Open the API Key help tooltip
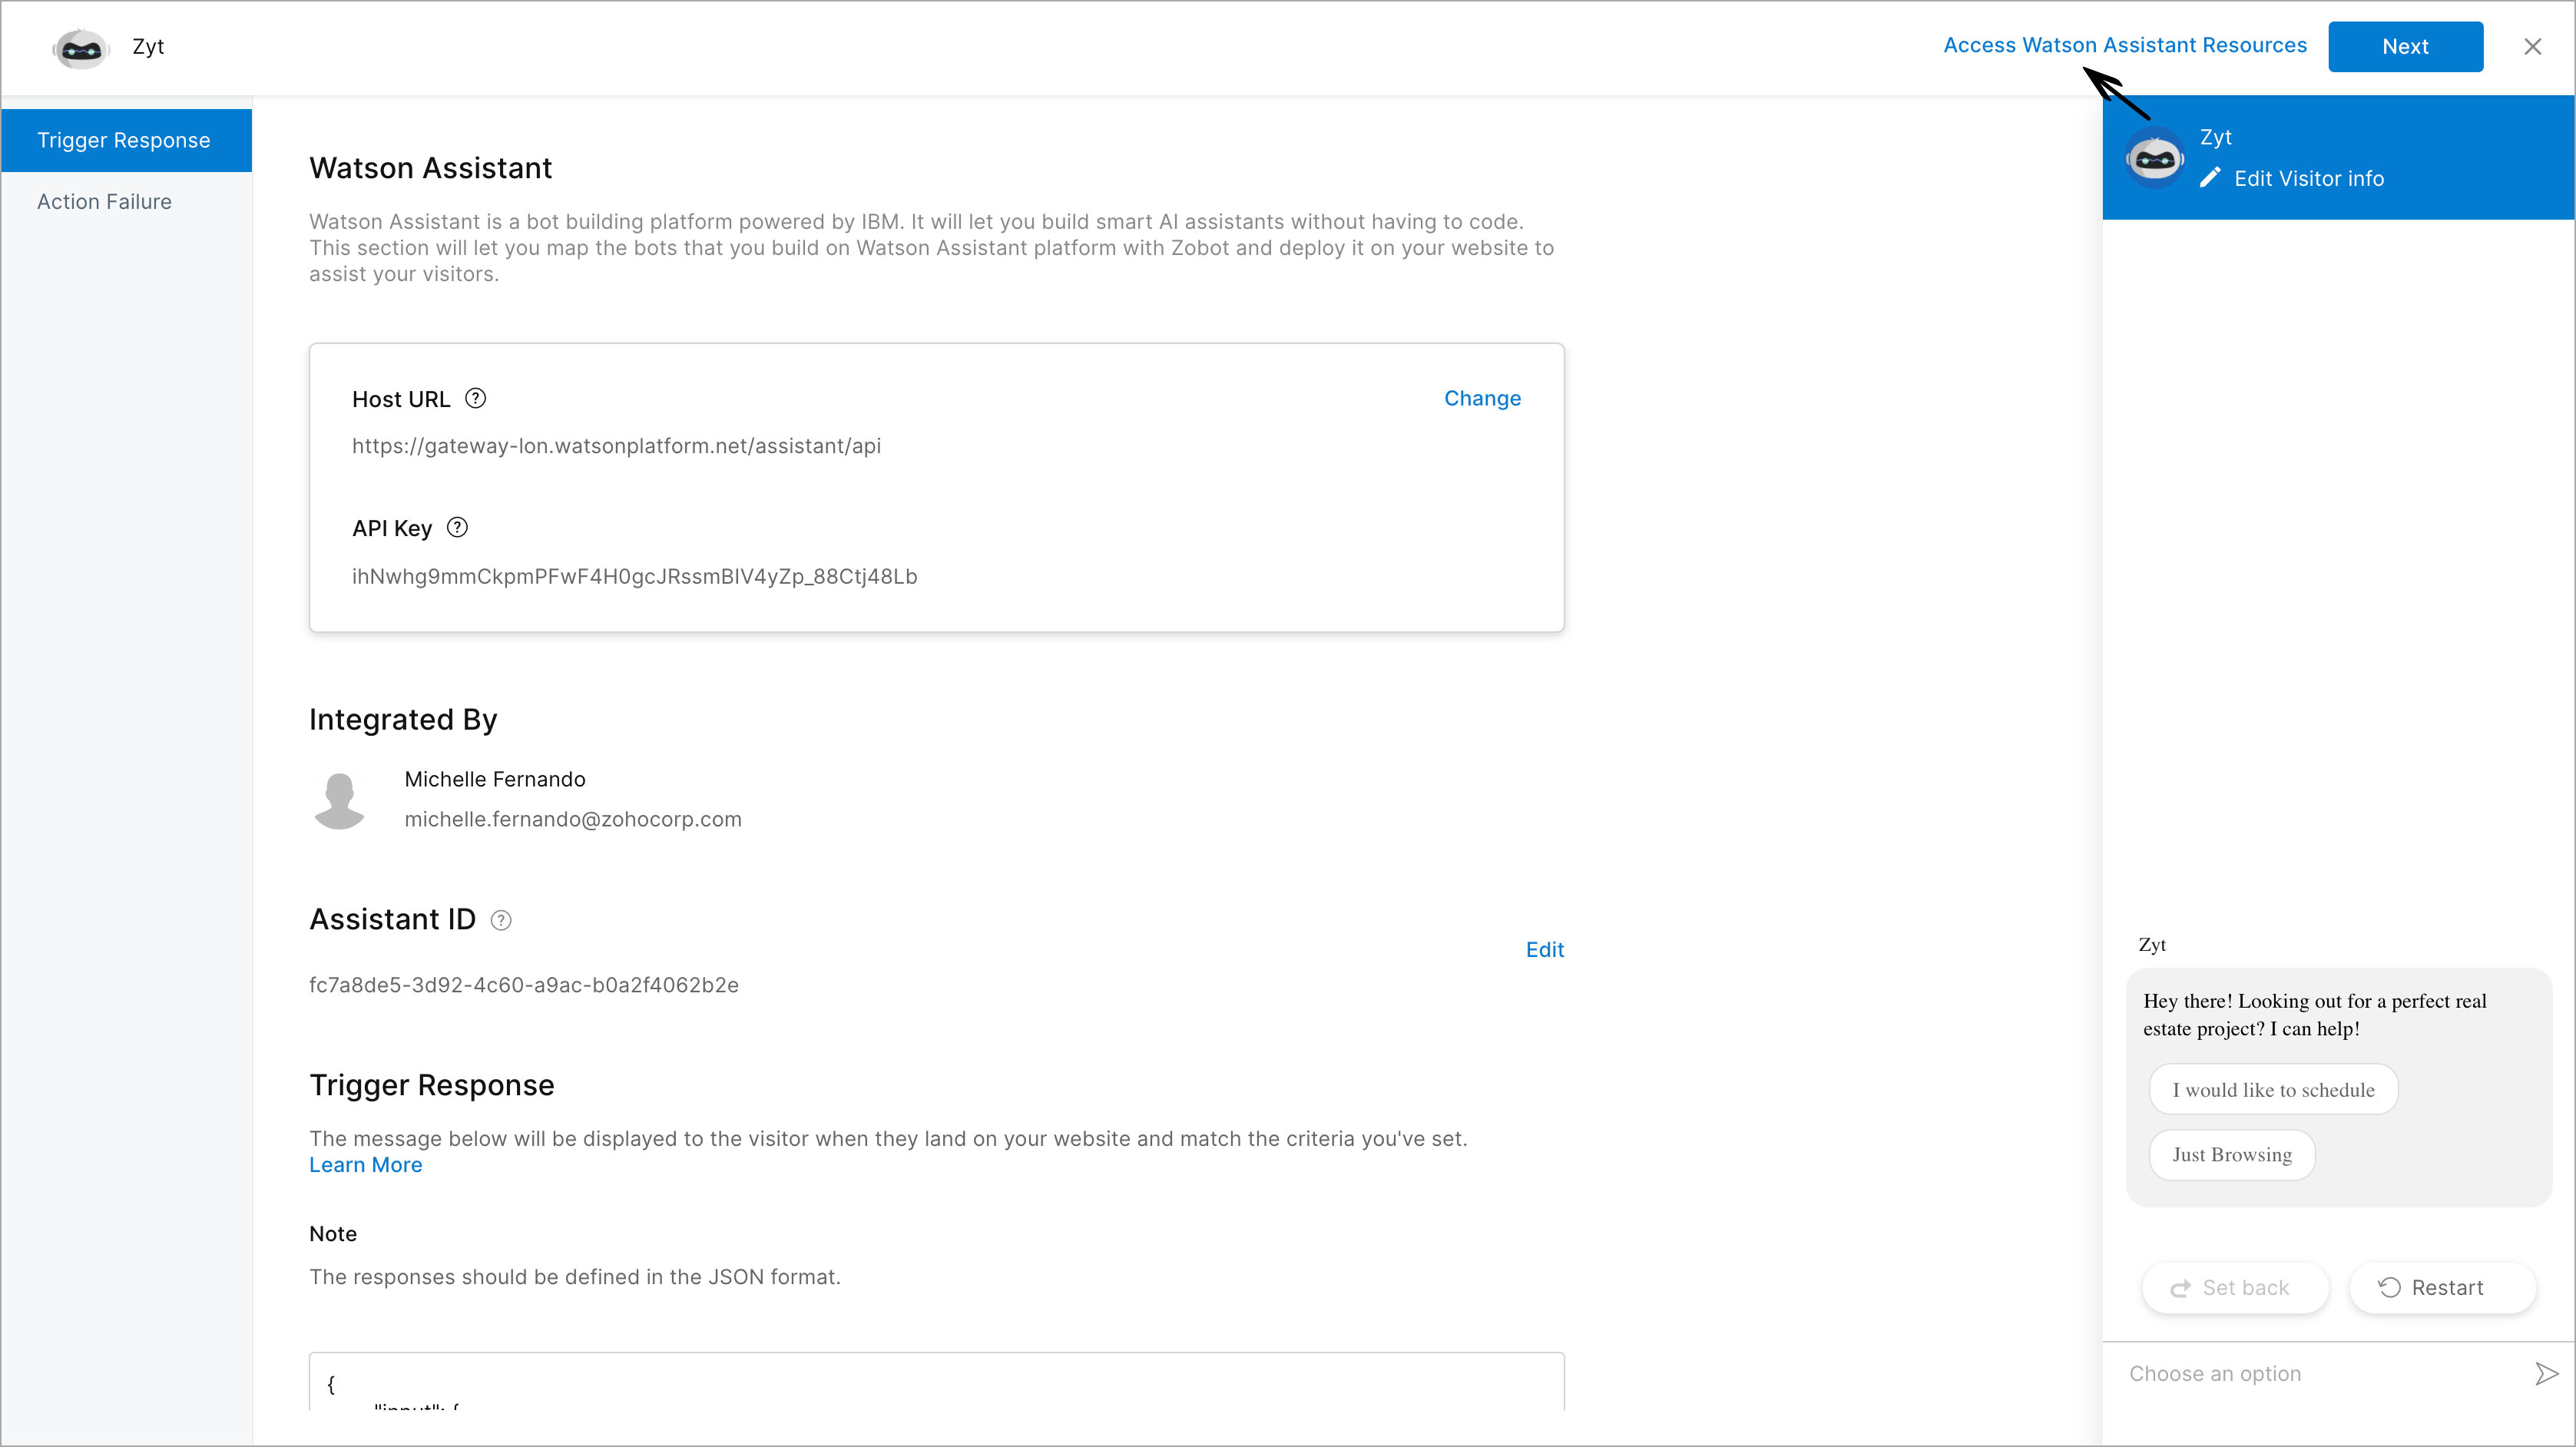Viewport: 2576px width, 1447px height. pyautogui.click(x=458, y=527)
